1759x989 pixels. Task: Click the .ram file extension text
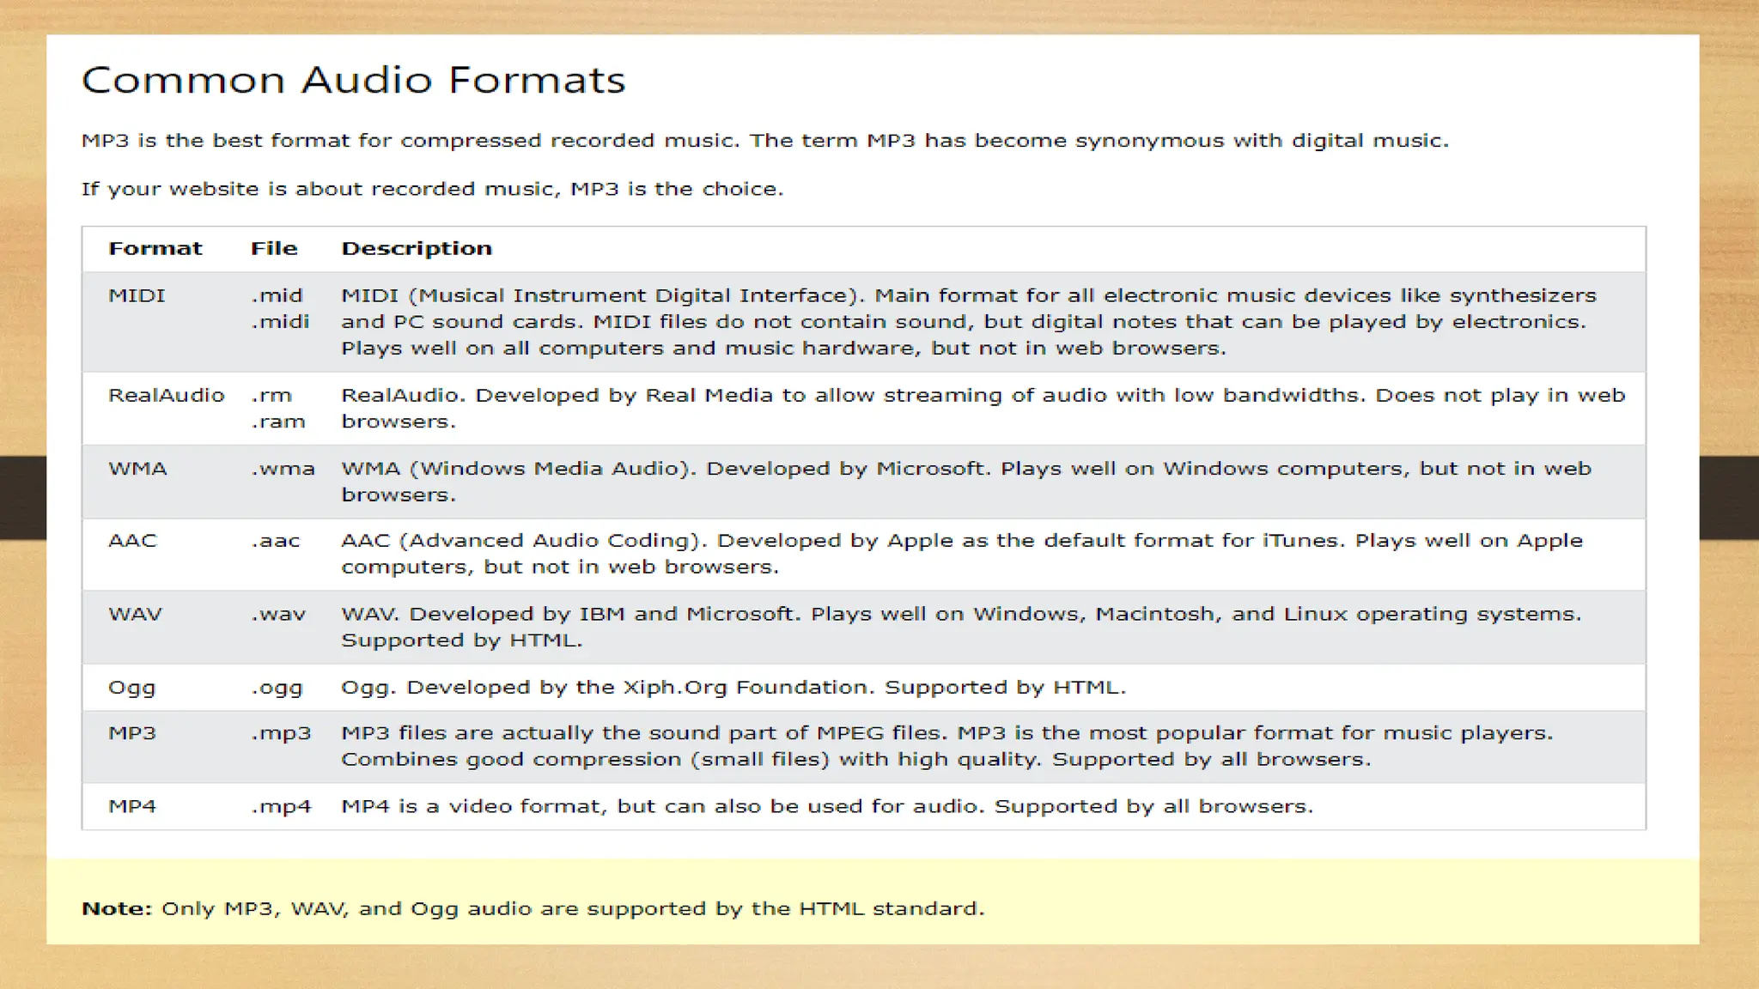pos(278,422)
